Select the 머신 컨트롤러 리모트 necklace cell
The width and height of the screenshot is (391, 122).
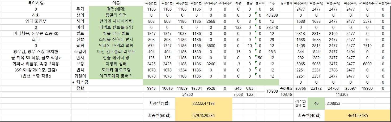tap(116, 52)
